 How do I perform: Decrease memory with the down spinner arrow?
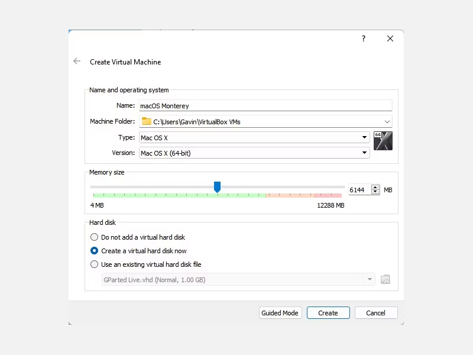coord(375,192)
